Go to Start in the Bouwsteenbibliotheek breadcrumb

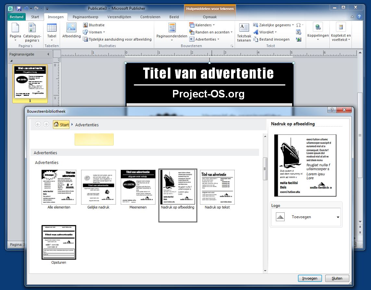pyautogui.click(x=61, y=124)
